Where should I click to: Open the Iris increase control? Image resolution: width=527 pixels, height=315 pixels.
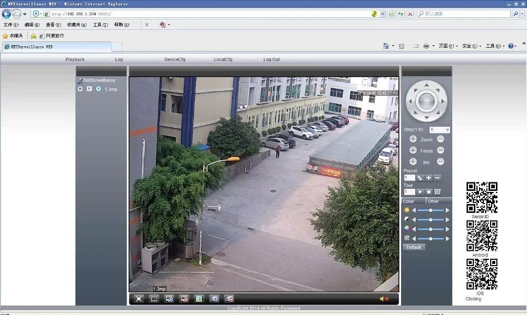(x=413, y=161)
